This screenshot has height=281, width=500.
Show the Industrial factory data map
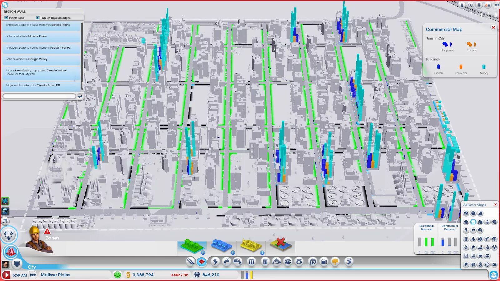click(480, 222)
